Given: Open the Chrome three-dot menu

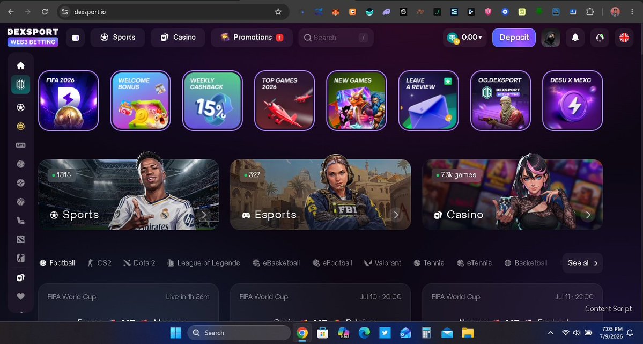Looking at the screenshot, I should coord(633,12).
